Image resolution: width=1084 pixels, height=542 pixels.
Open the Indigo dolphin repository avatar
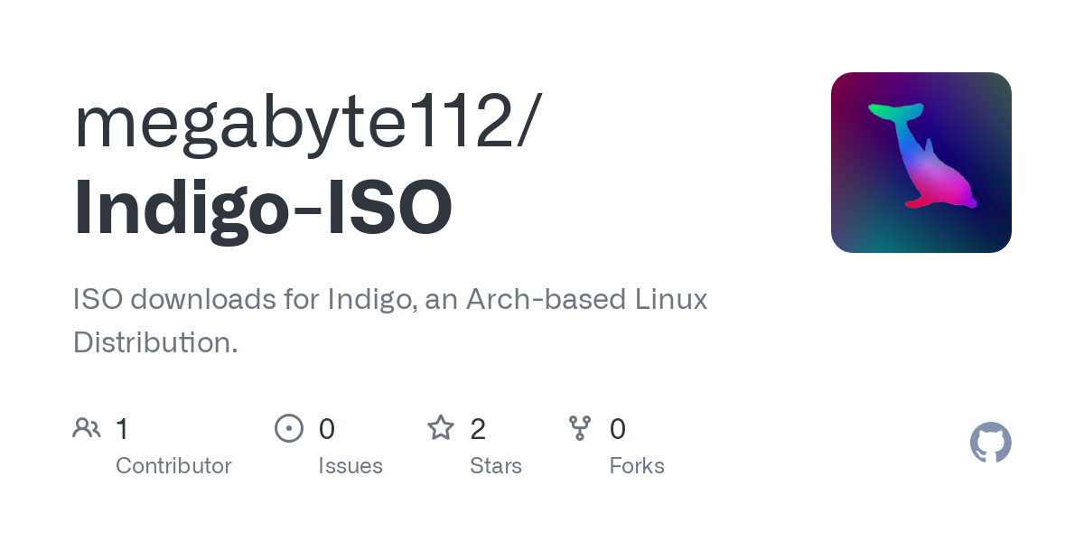coord(920,162)
